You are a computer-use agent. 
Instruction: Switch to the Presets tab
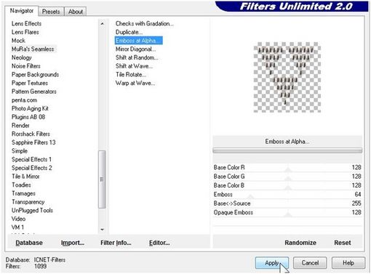[x=51, y=12]
